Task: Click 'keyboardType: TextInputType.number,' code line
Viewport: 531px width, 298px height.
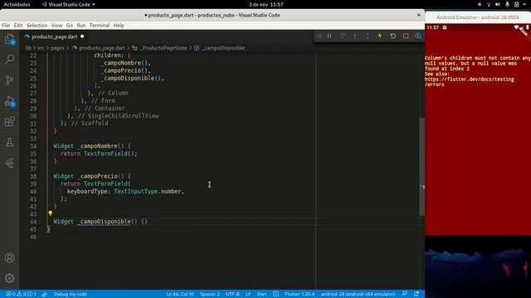Action: [x=125, y=191]
